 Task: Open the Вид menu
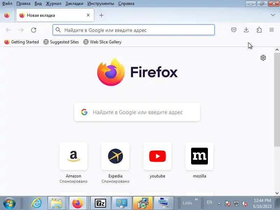click(x=38, y=3)
